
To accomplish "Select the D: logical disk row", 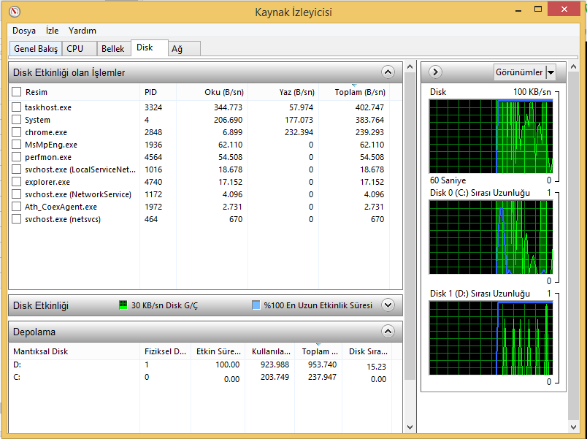I will [205, 364].
